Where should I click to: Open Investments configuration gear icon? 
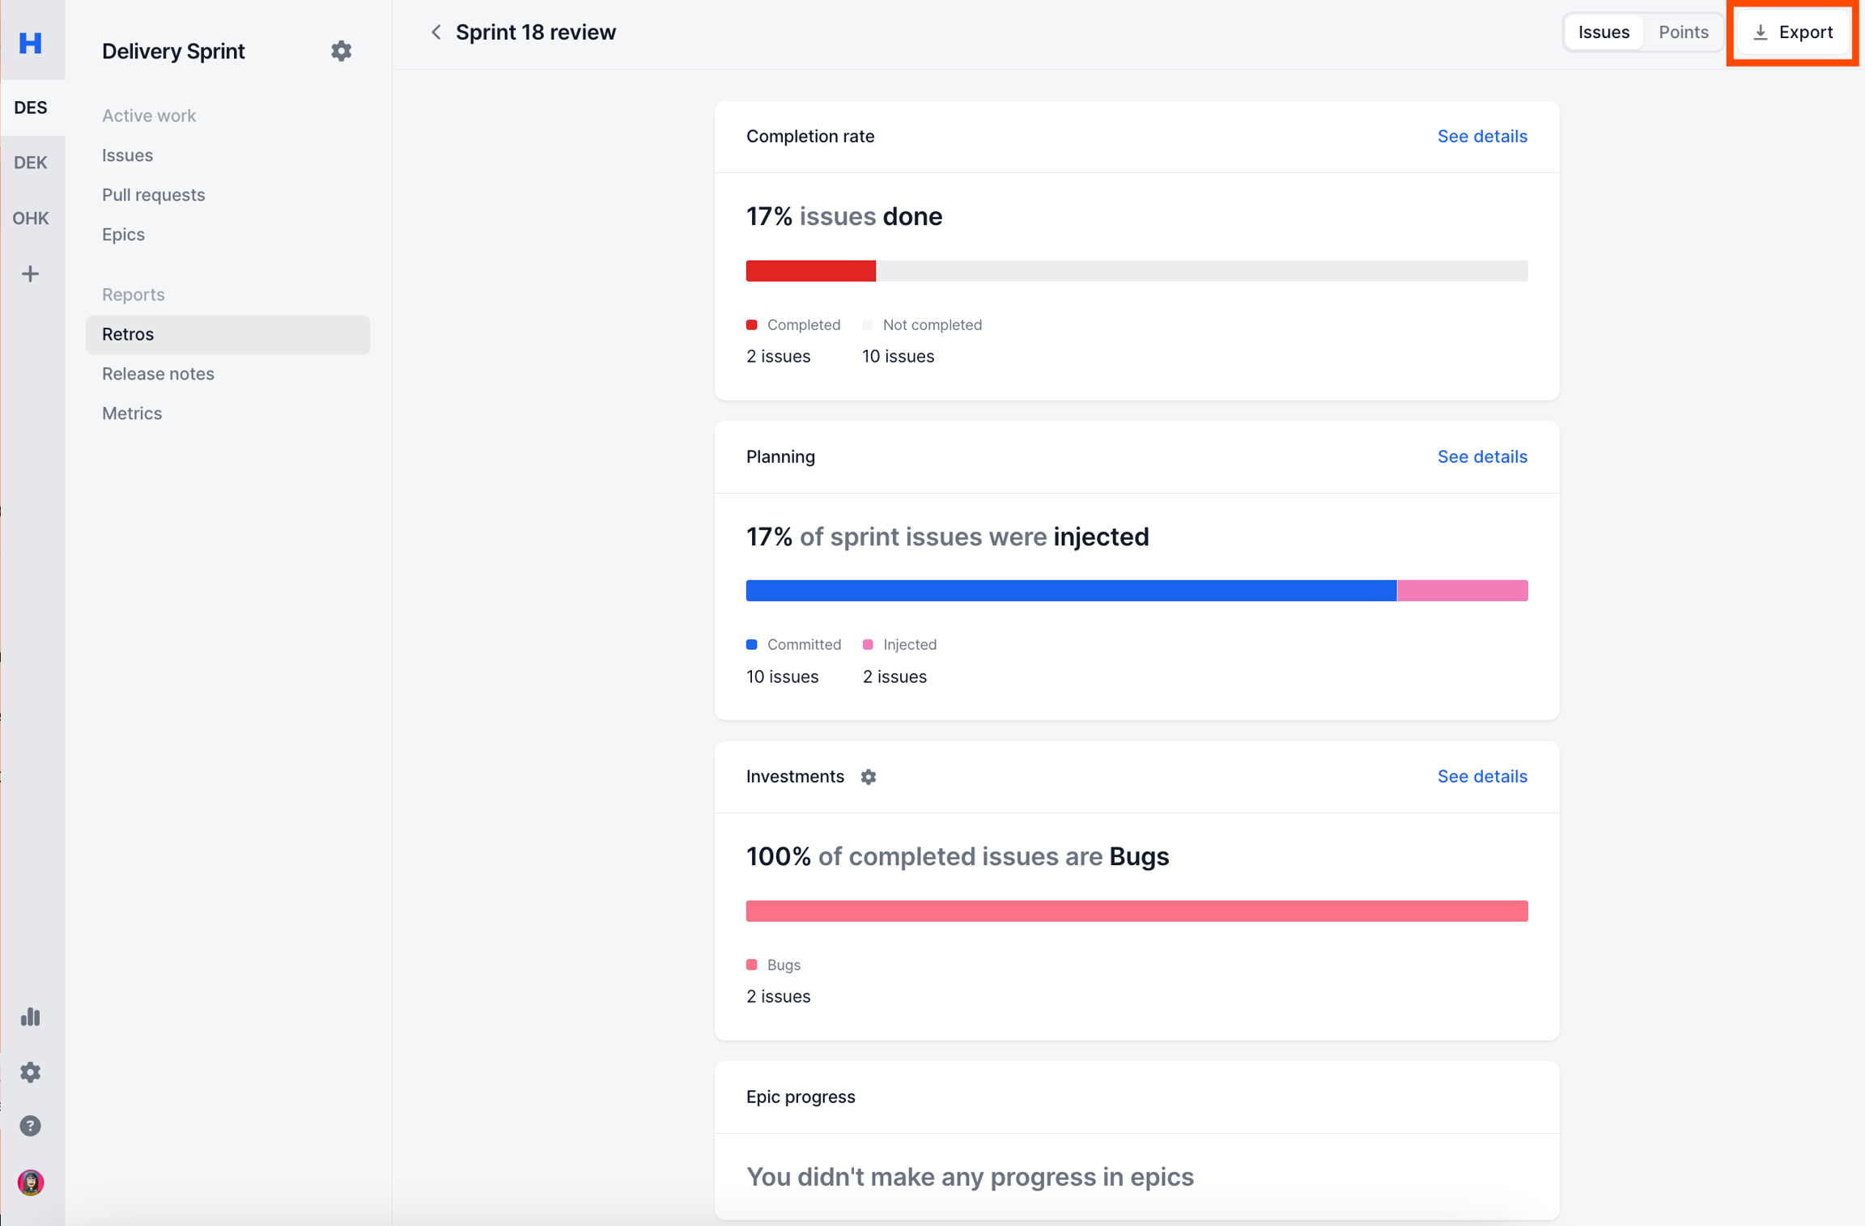[x=868, y=777]
